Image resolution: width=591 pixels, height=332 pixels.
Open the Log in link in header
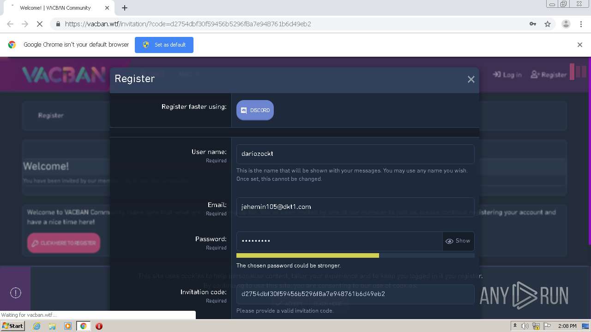507,75
